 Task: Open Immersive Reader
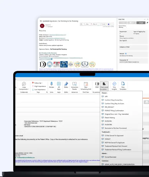(74, 86)
